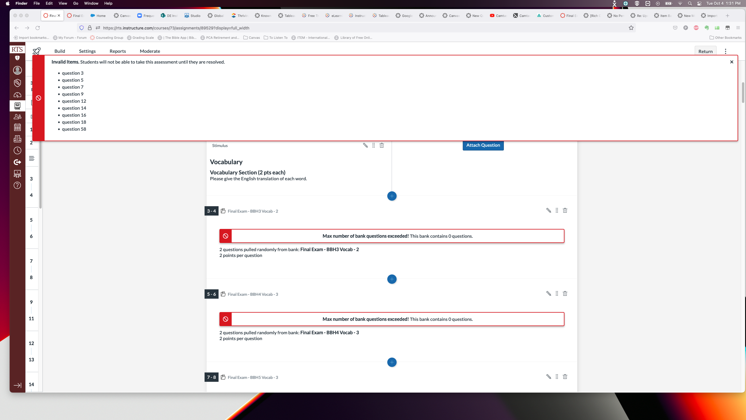Delete the Vocabulary stimulus
The width and height of the screenshot is (746, 420).
pyautogui.click(x=381, y=145)
